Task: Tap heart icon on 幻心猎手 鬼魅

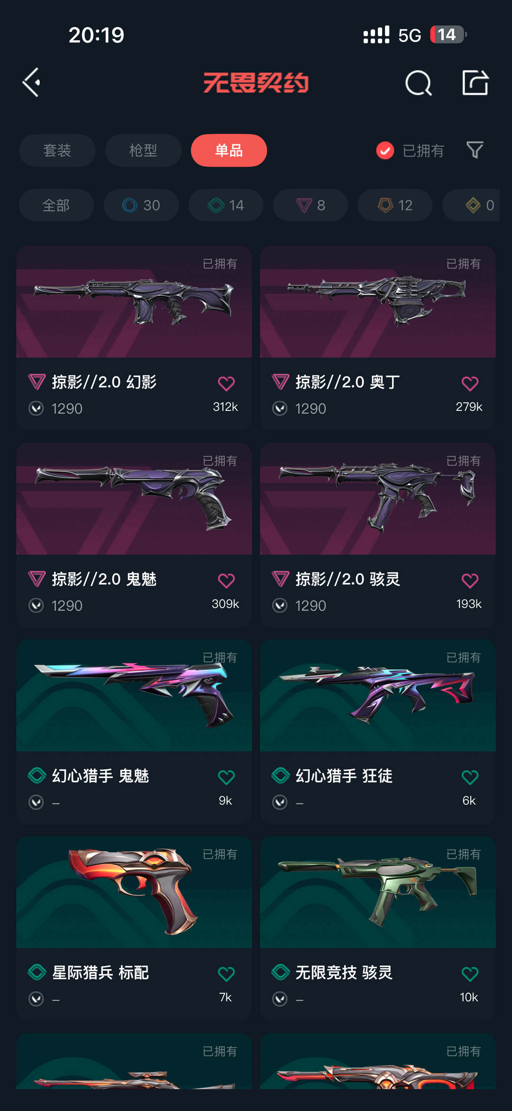Action: (226, 777)
